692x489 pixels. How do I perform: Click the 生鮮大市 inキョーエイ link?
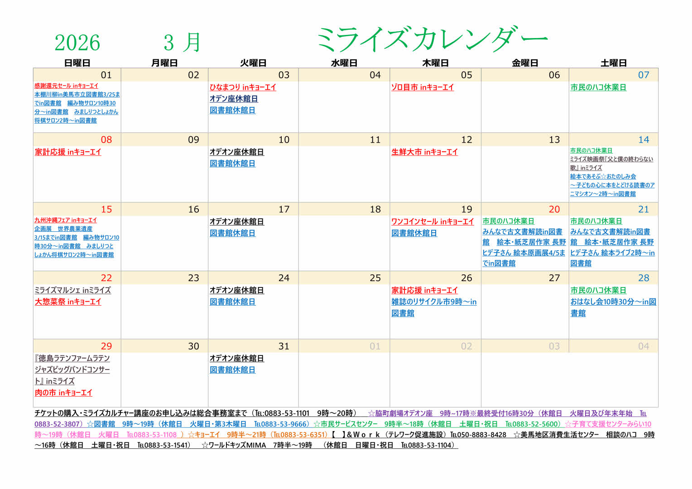click(424, 152)
